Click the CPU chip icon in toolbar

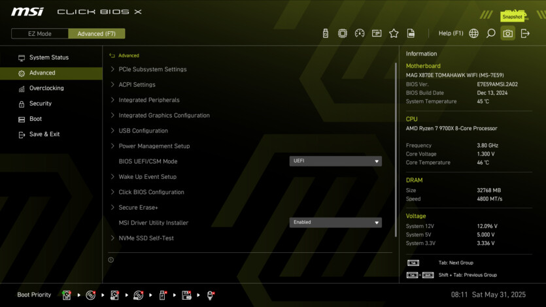click(x=342, y=33)
